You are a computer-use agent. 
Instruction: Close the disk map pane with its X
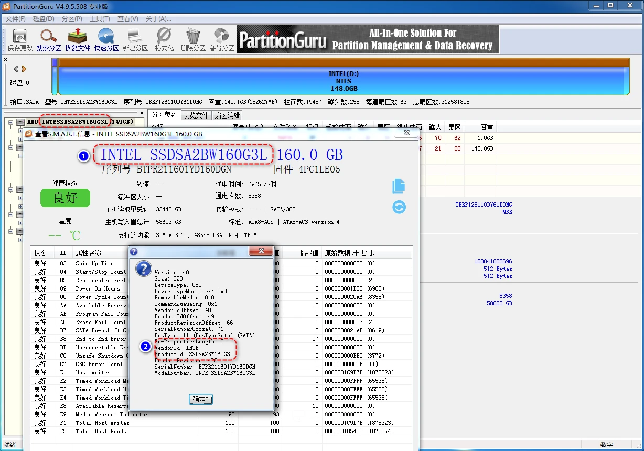click(x=6, y=59)
